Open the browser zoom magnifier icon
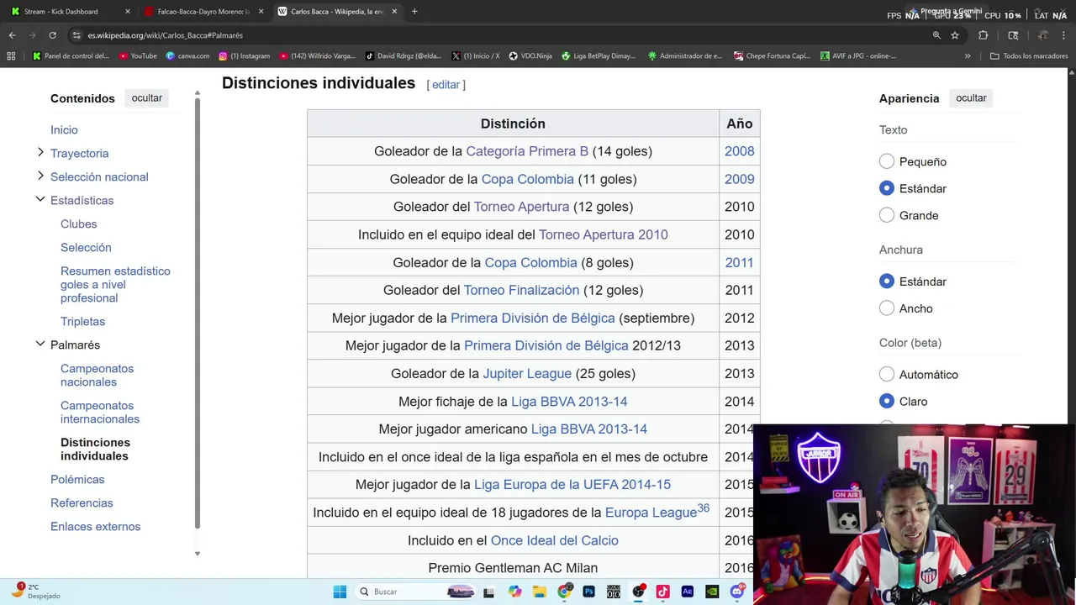Viewport: 1076px width, 605px height. pyautogui.click(x=936, y=35)
